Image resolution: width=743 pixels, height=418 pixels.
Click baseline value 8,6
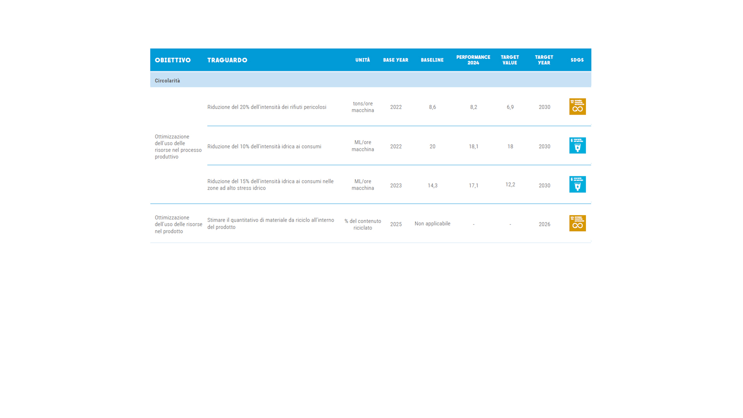(432, 107)
